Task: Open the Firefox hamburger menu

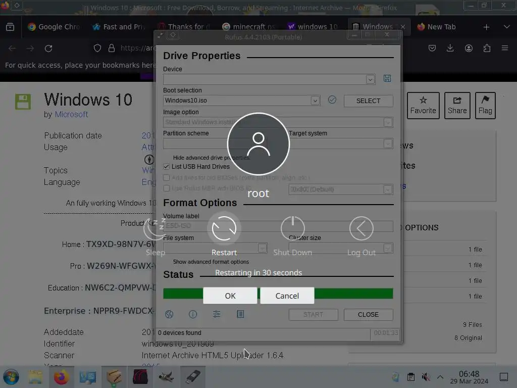Action: coord(505,48)
